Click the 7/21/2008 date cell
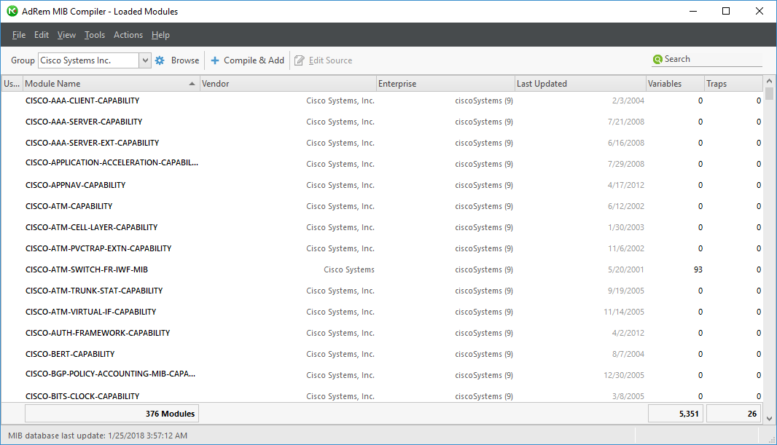777x445 pixels. (626, 122)
